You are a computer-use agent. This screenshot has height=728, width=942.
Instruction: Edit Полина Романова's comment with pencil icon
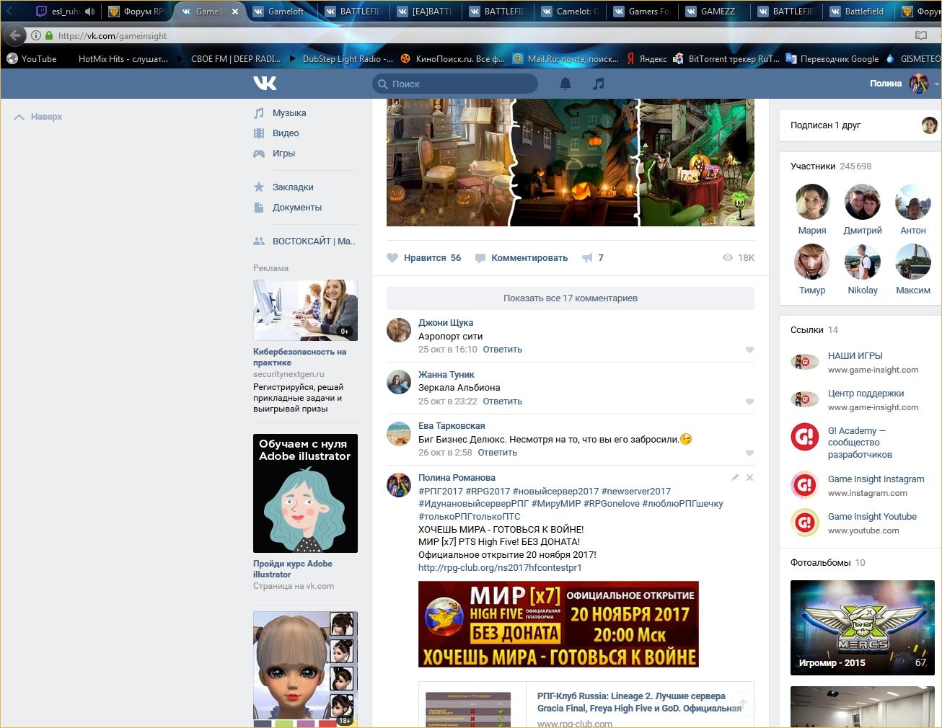[735, 478]
